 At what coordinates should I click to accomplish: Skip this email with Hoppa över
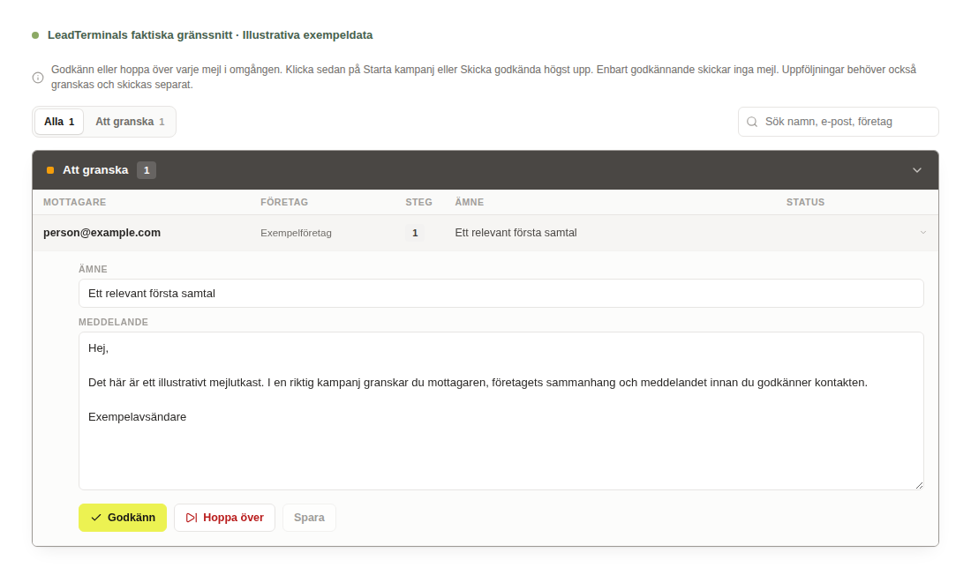(224, 518)
